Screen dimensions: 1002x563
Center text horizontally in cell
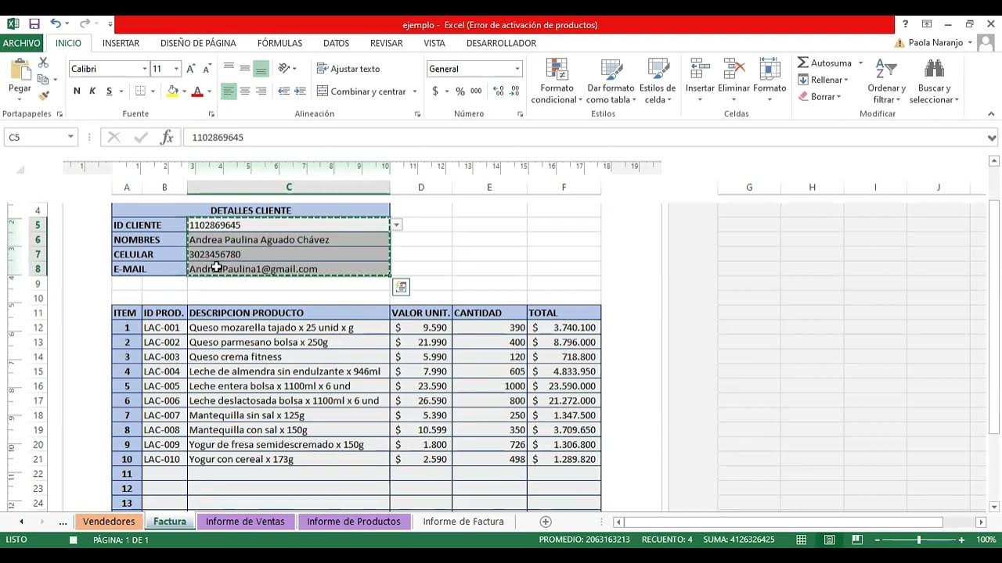pos(245,91)
